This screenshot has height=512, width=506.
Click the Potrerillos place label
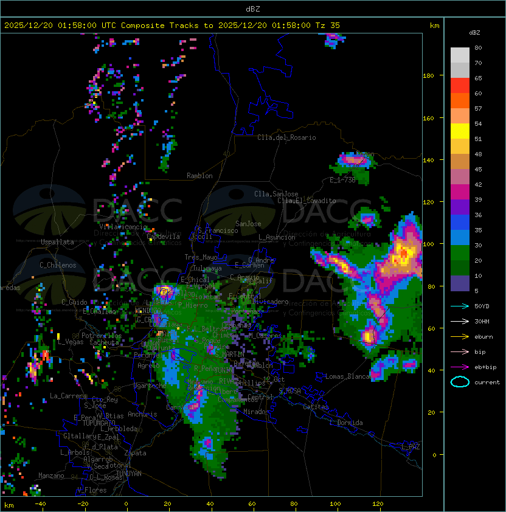[x=102, y=336]
